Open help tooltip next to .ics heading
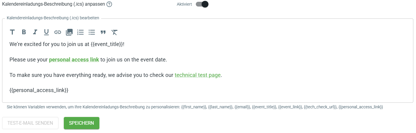 point(109,4)
